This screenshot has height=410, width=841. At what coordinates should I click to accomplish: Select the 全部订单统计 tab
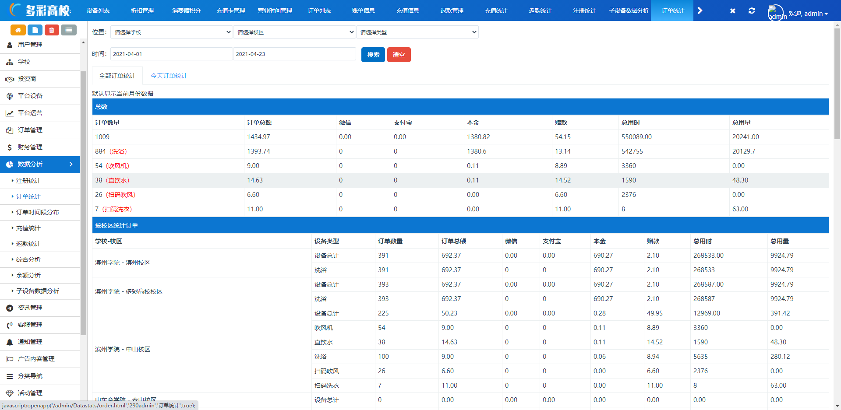(x=117, y=76)
